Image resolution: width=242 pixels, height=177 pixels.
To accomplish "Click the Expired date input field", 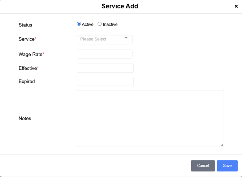I will tap(105, 81).
